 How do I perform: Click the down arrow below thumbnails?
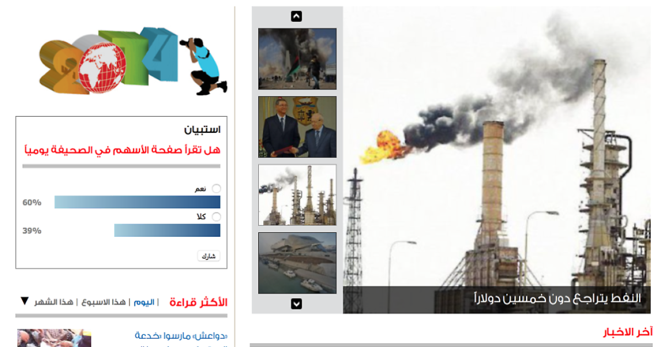point(296,303)
